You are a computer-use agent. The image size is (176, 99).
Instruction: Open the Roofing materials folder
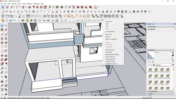point(162,82)
